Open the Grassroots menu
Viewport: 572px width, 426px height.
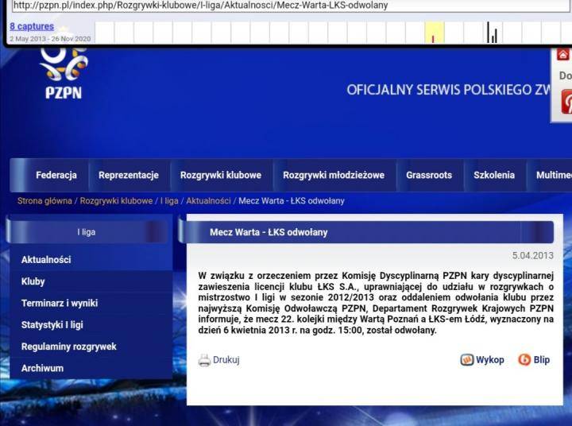(x=429, y=175)
